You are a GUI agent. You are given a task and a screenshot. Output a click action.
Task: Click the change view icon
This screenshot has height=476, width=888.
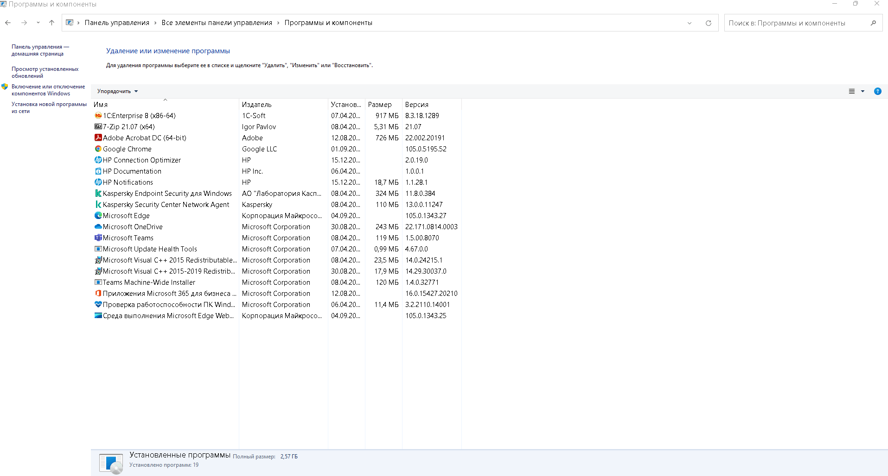click(852, 91)
